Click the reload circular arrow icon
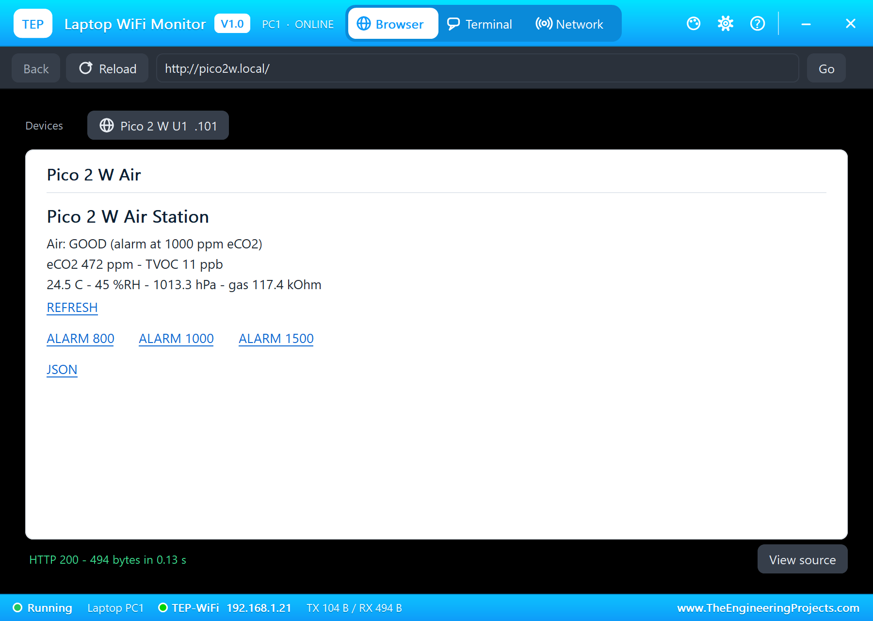This screenshot has width=873, height=621. coord(86,68)
